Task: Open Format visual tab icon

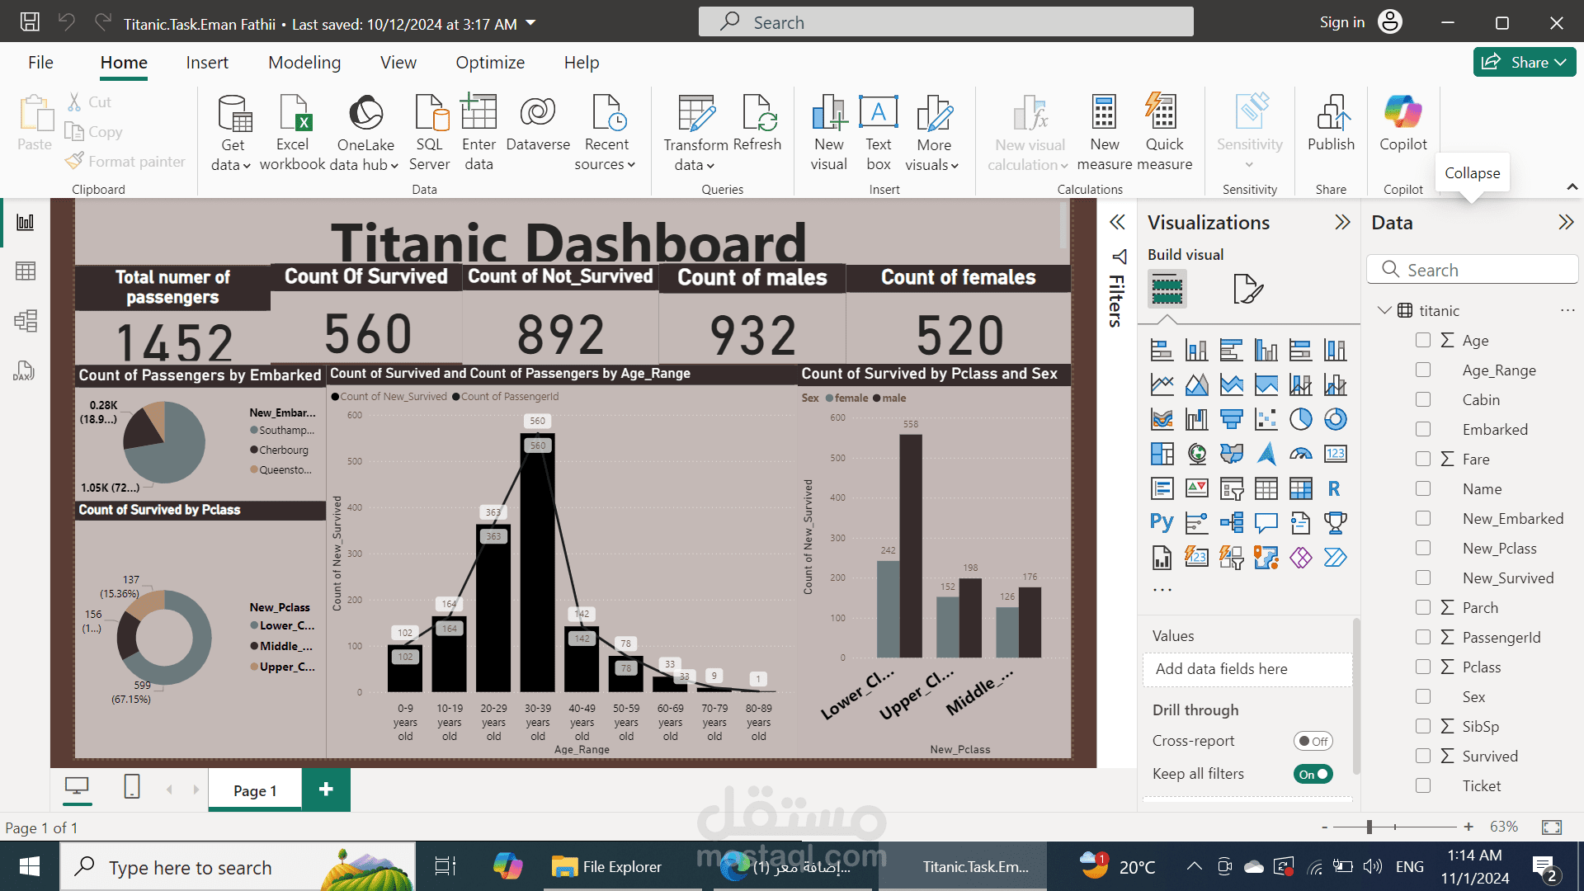Action: (x=1248, y=289)
